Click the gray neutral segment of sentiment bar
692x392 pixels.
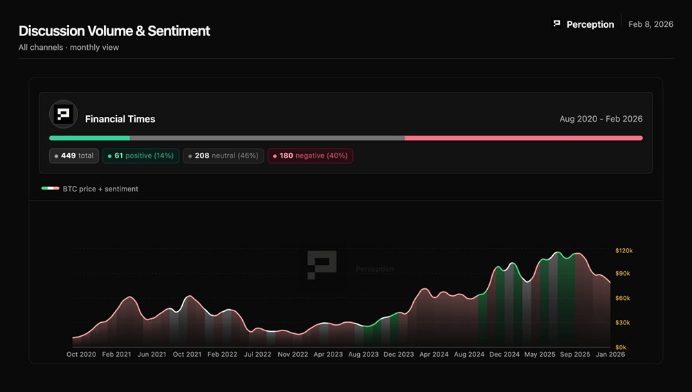[x=267, y=138]
